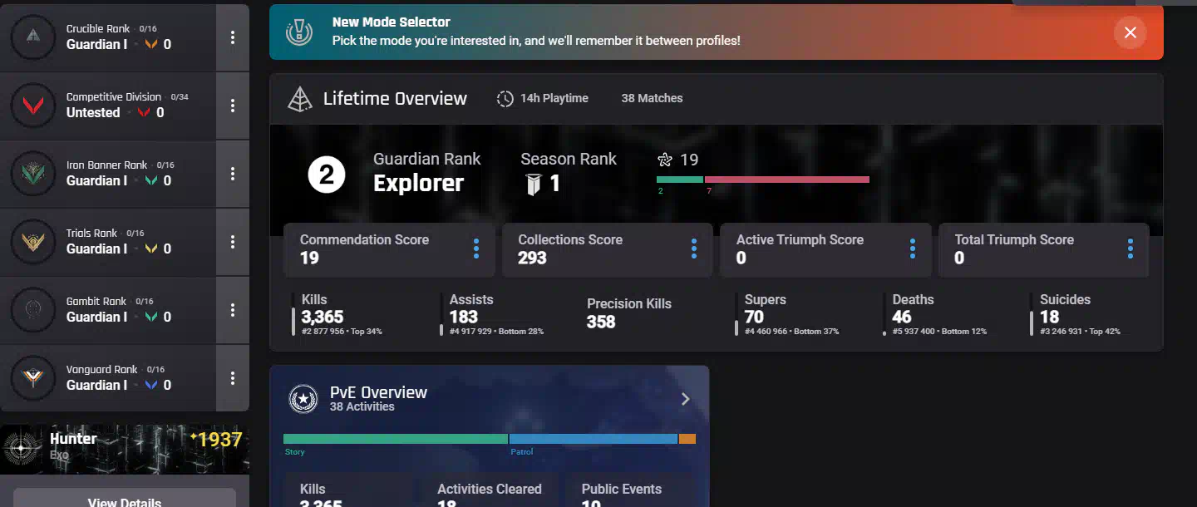Viewport: 1197px width, 507px height.
Task: Open the Iron Banner Rank options menu
Action: [233, 174]
